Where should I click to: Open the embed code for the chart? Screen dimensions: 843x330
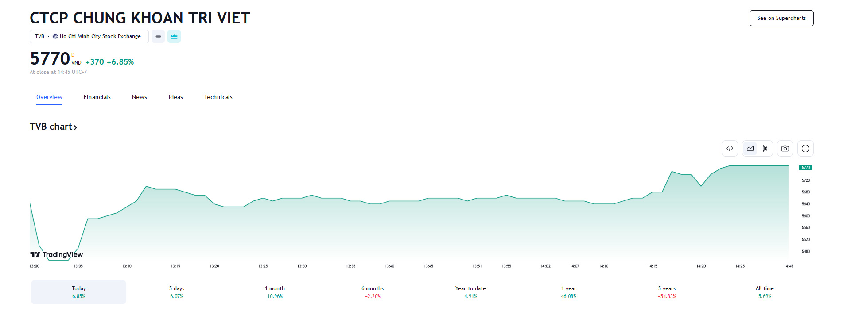pyautogui.click(x=730, y=149)
